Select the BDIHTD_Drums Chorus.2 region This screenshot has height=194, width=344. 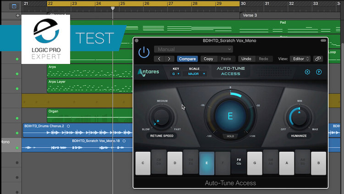(78, 130)
